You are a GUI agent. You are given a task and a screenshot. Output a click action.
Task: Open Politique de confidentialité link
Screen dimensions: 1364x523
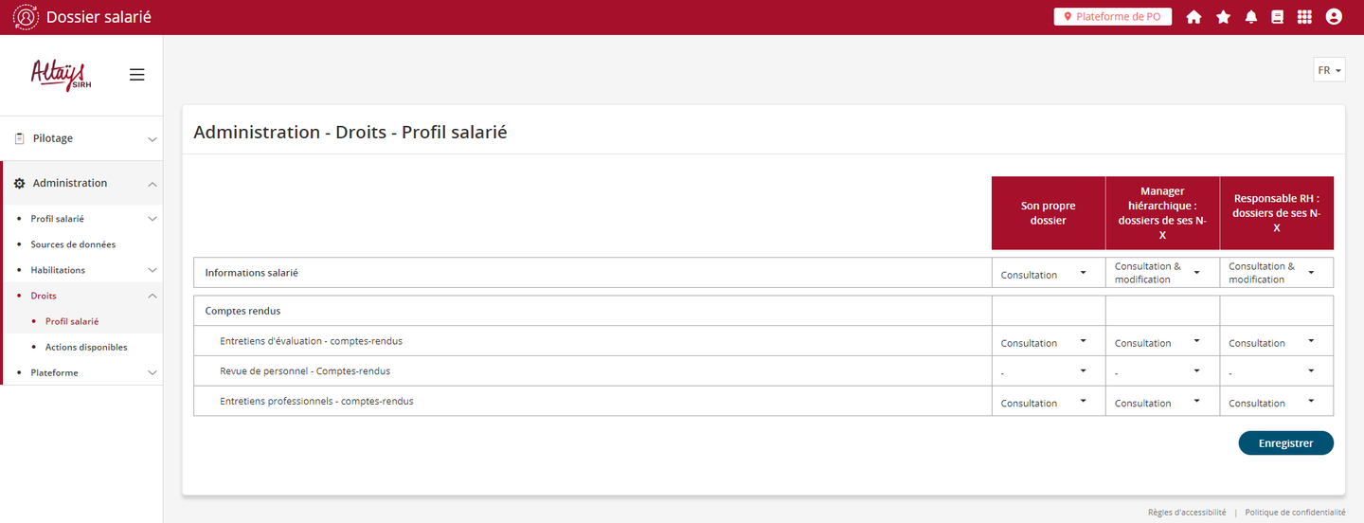pos(1295,512)
